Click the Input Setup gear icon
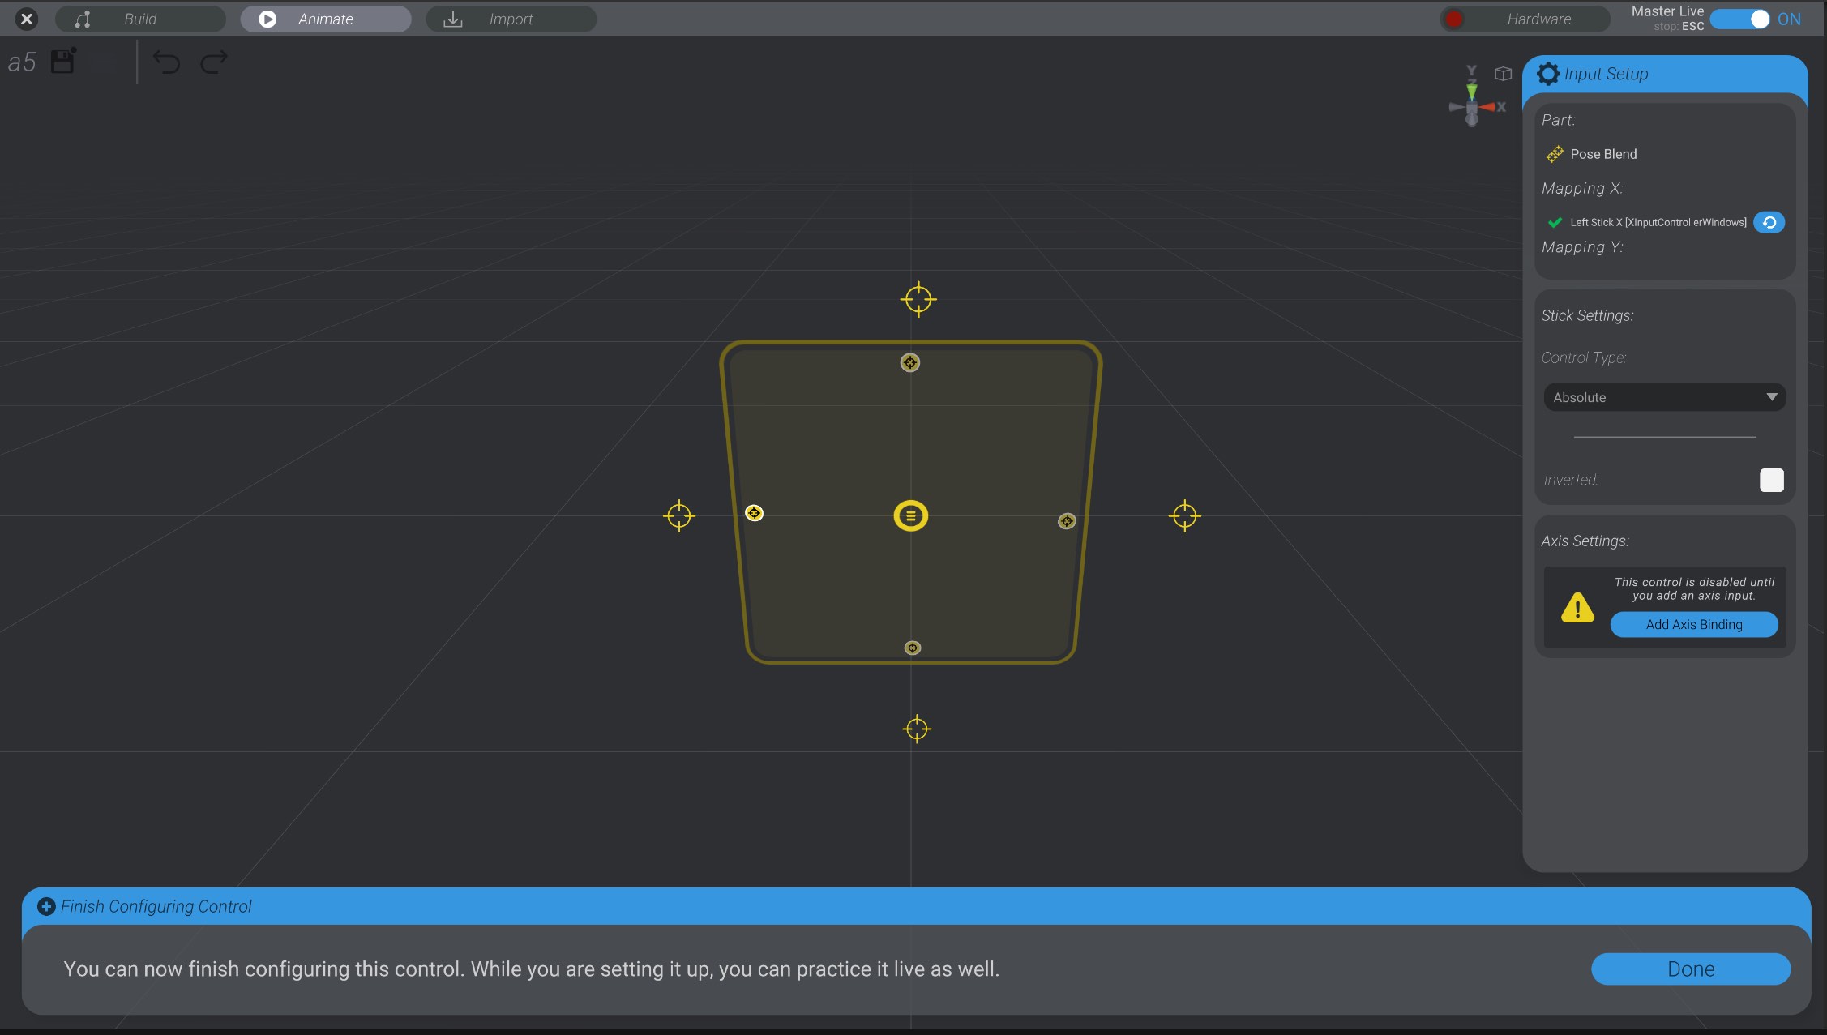The image size is (1827, 1035). [1549, 74]
